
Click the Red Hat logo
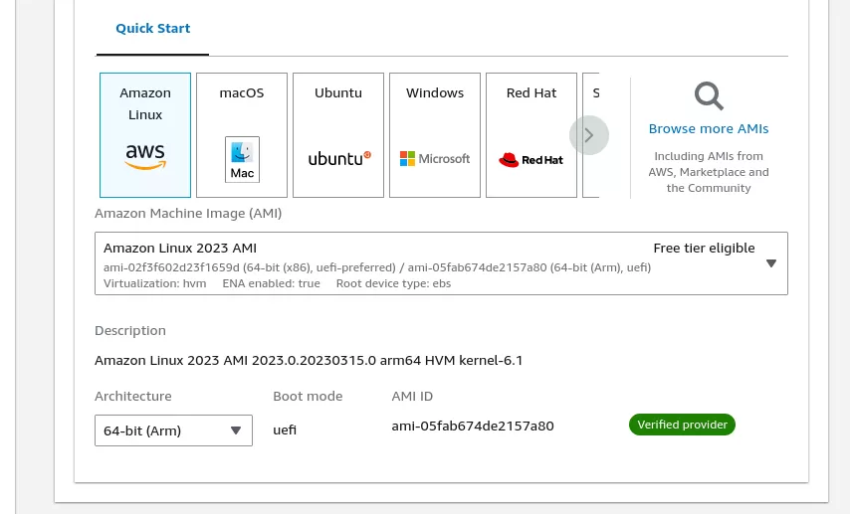click(531, 160)
